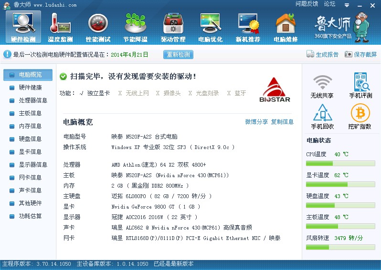Open the 温度监测 temperature monitor
The image size is (381, 270).
pos(60,27)
